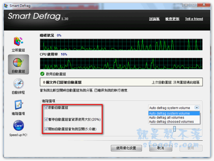214x161 pixels.
Task: Click the 取消 cancel button
Action: (160, 148)
